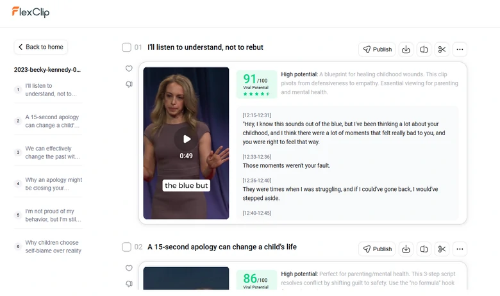This screenshot has width=500, height=296.
Task: Dislike clip 02 with thumbs-down icon
Action: pos(129,284)
